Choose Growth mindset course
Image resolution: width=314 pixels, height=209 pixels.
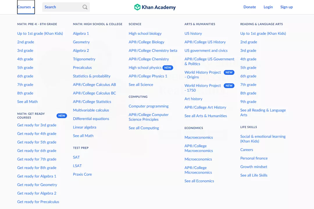click(254, 167)
